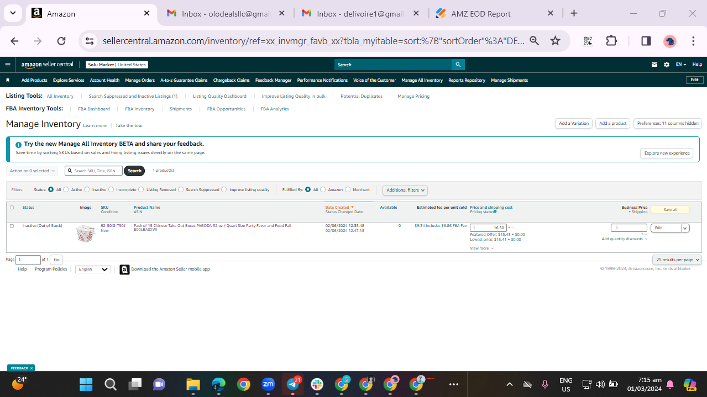Select Fulfilled By Amazon radio option
707x397 pixels.
[x=323, y=189]
